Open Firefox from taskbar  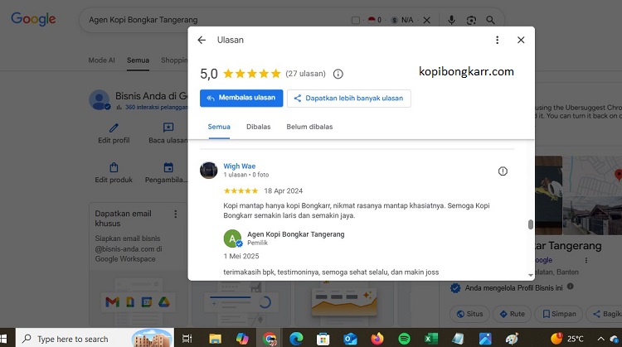pyautogui.click(x=377, y=339)
